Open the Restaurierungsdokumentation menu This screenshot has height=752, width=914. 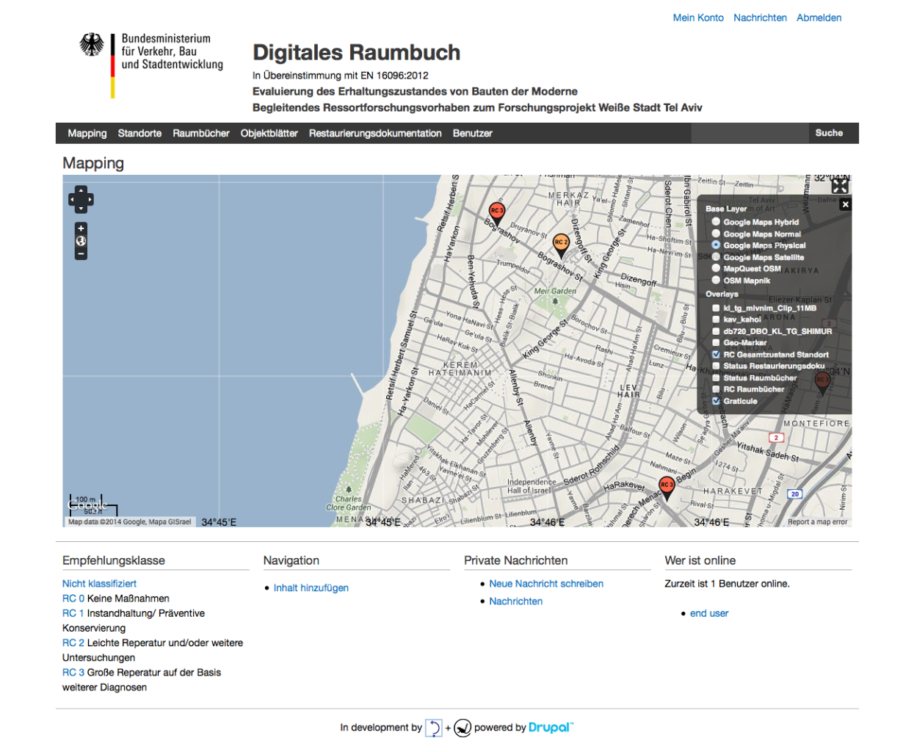point(374,133)
